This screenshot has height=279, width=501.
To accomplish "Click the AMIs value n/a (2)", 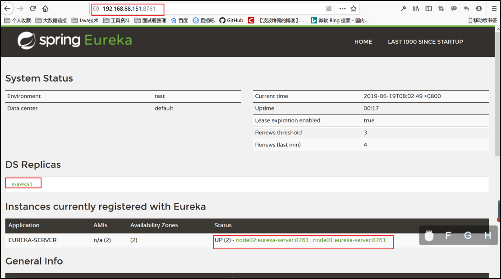I will pyautogui.click(x=102, y=240).
